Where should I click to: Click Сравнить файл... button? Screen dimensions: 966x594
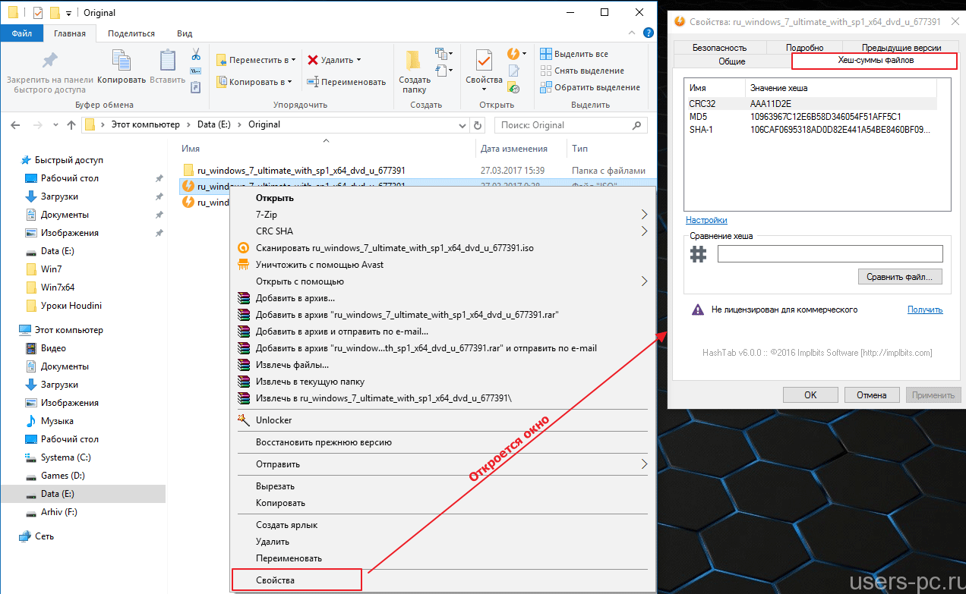[900, 277]
